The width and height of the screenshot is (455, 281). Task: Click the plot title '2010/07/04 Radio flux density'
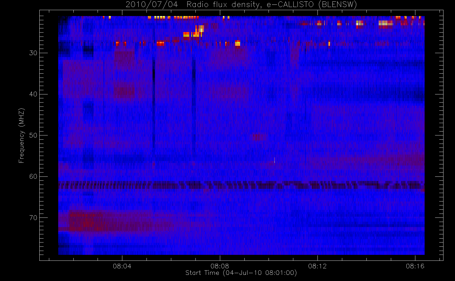point(241,4)
